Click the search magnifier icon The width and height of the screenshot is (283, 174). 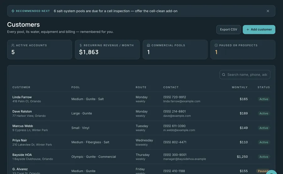(x=224, y=74)
